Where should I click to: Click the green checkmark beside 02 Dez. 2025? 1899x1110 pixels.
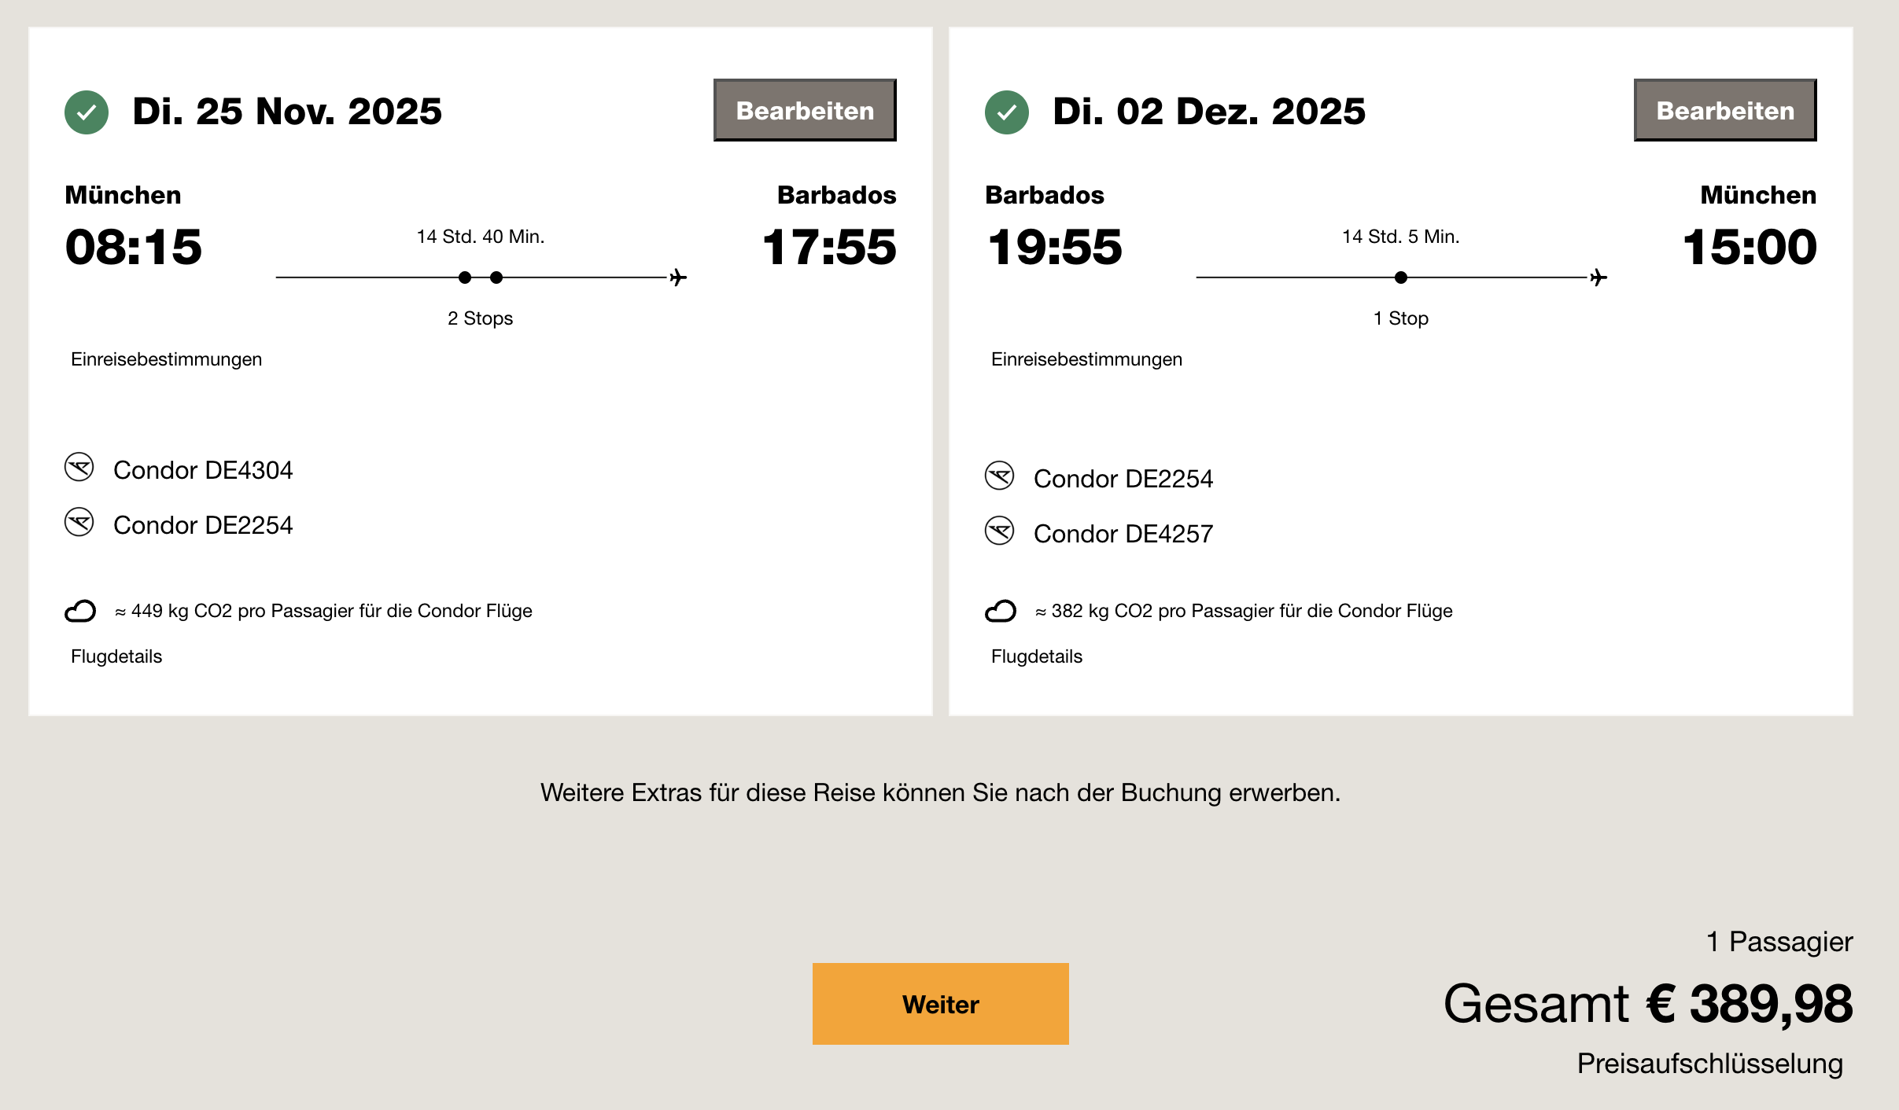[x=1006, y=112]
